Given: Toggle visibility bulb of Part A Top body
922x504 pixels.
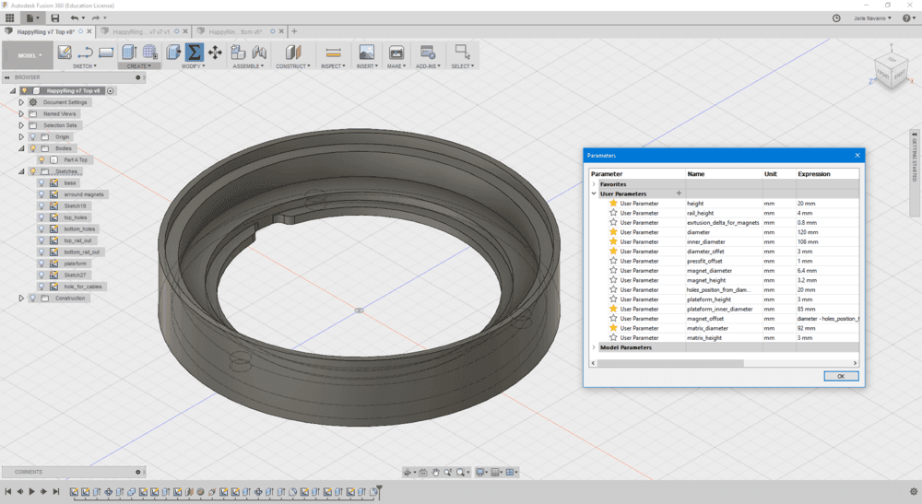Looking at the screenshot, I should pyautogui.click(x=41, y=159).
